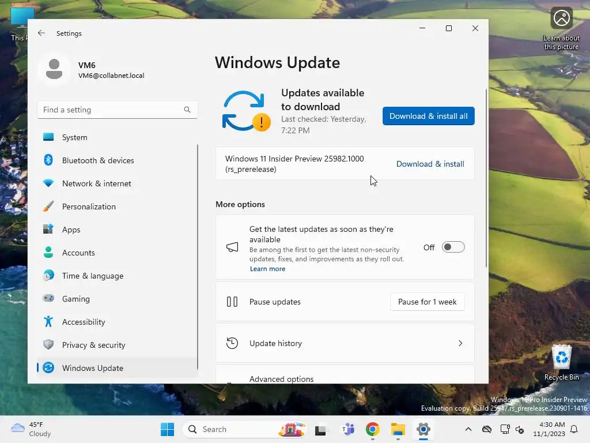The width and height of the screenshot is (590, 443).
Task: Click the back arrow in Settings
Action: coord(41,33)
